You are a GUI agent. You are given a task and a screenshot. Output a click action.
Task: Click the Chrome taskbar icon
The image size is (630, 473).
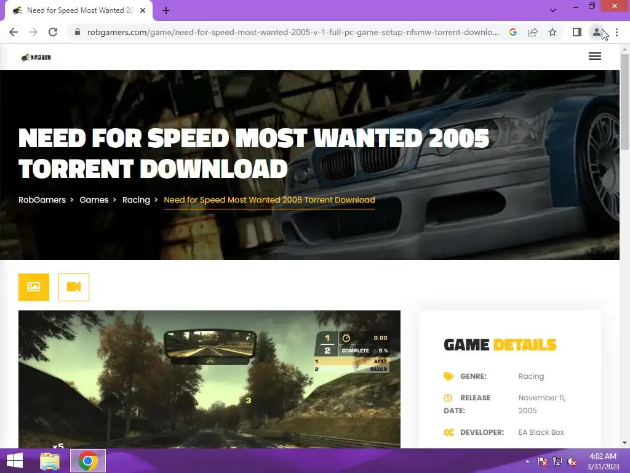pyautogui.click(x=88, y=461)
